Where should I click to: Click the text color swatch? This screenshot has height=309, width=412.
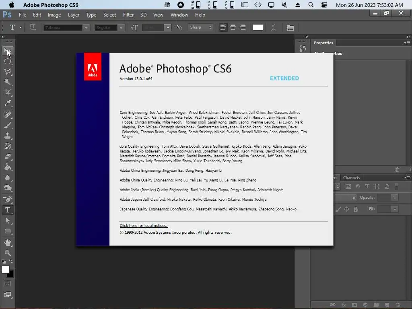point(258,27)
